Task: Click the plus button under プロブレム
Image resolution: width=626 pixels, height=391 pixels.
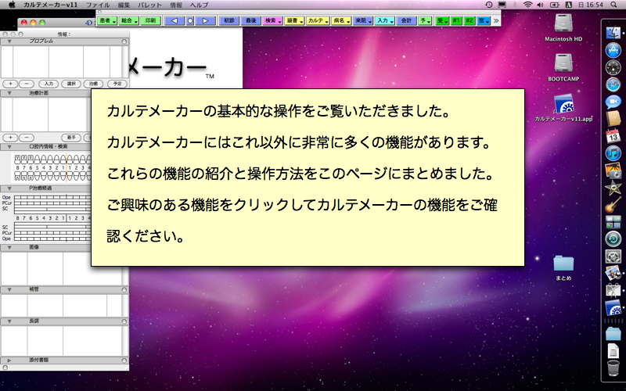Action: coord(10,83)
